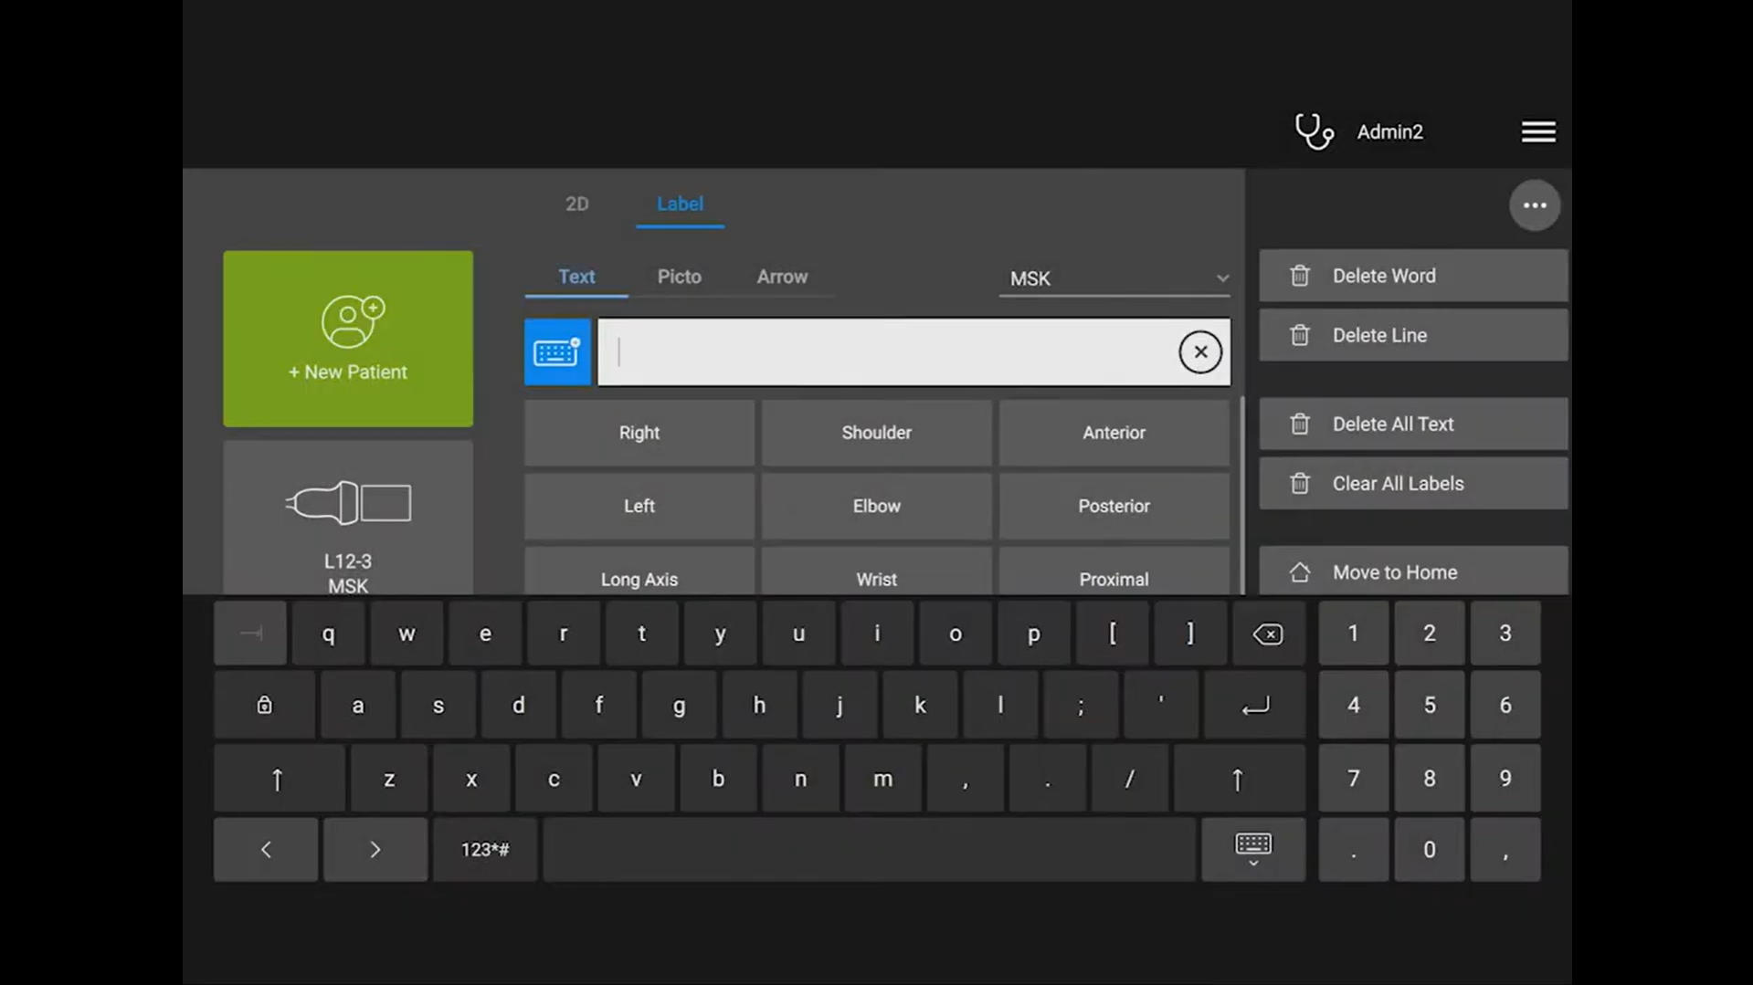Click the left arrow navigation key
Viewport: 1753px width, 985px height.
click(265, 849)
